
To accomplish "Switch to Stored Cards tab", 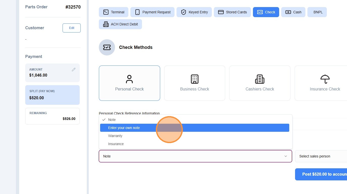I will tap(232, 12).
